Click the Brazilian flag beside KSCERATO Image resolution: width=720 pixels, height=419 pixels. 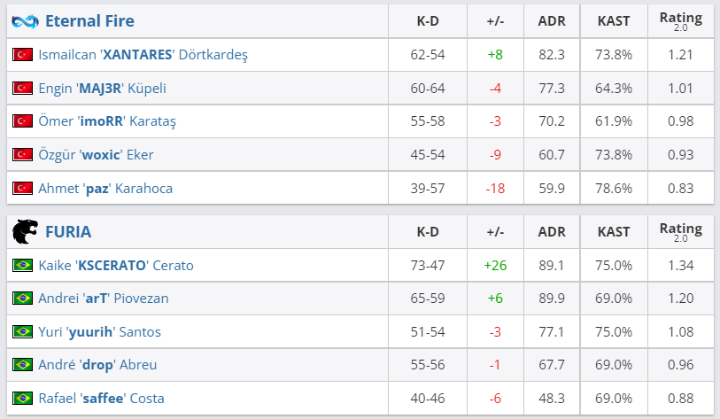[22, 266]
